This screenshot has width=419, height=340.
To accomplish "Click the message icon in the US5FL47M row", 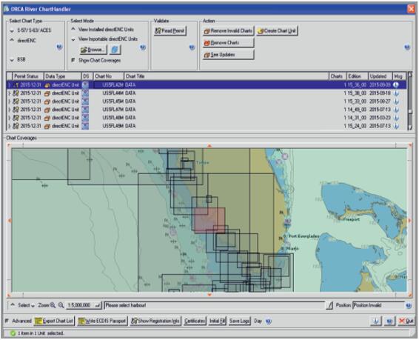I will 396,110.
